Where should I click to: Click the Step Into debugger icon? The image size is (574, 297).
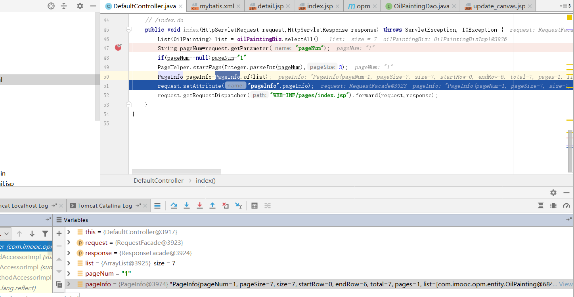click(x=187, y=206)
